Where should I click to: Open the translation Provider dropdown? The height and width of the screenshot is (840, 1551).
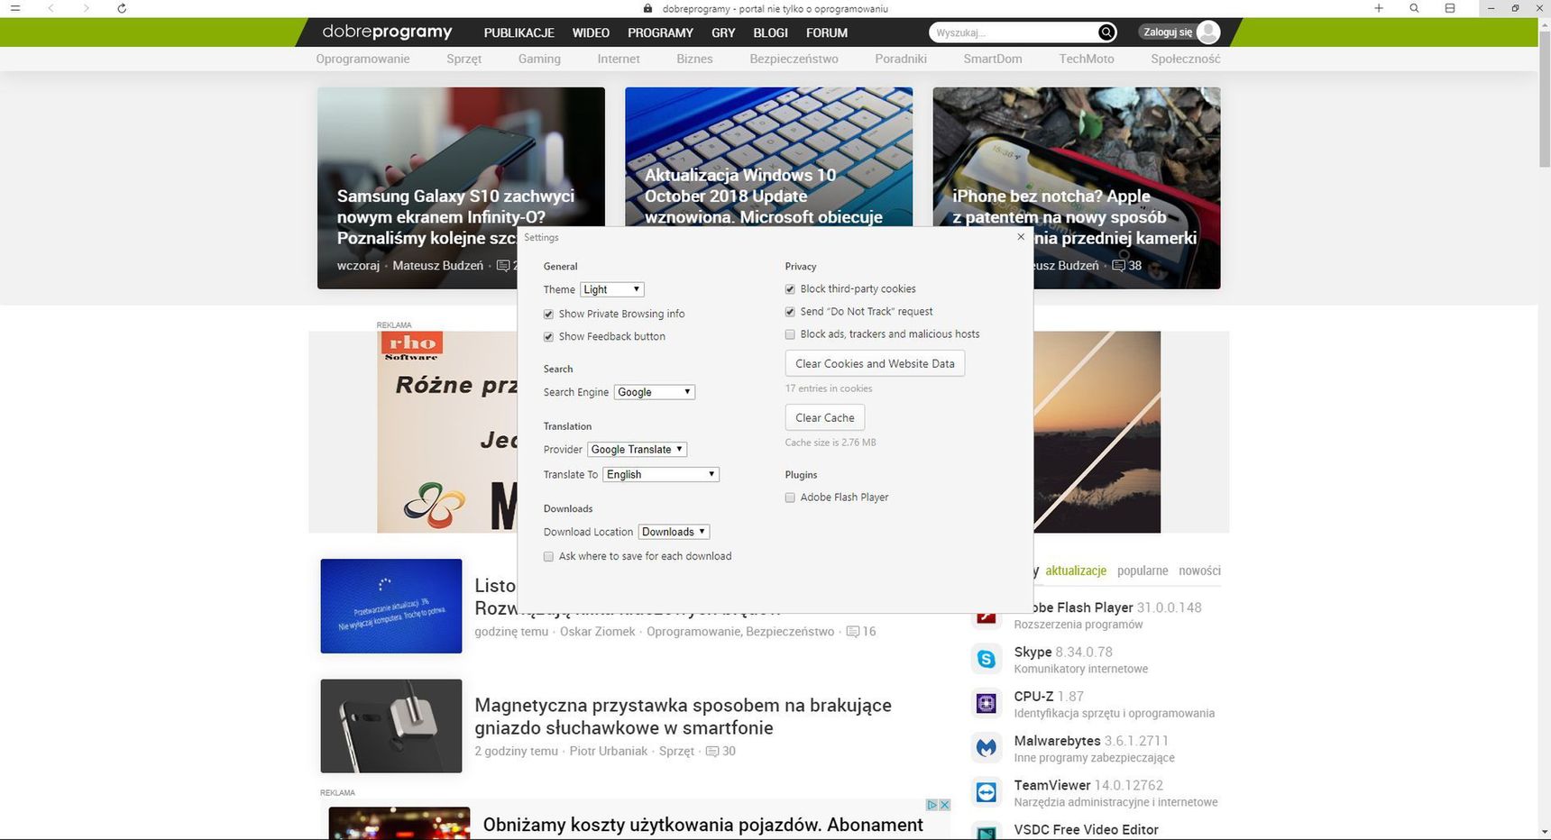coord(637,449)
